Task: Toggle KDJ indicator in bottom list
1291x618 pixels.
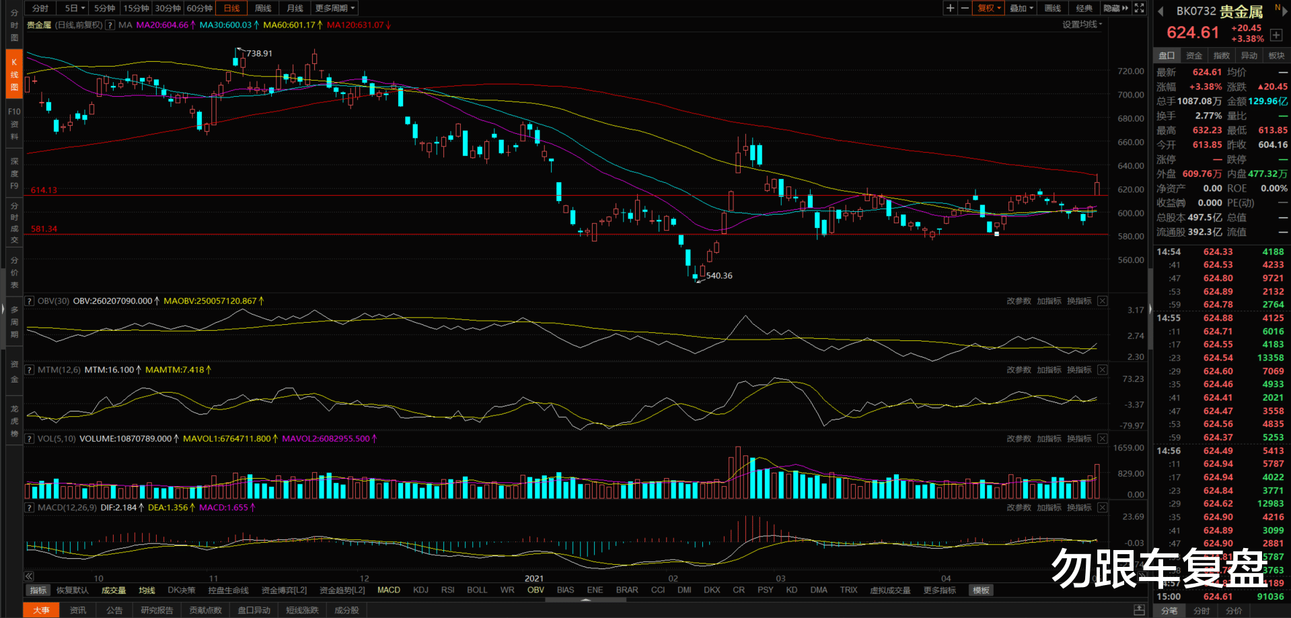Action: coord(420,590)
